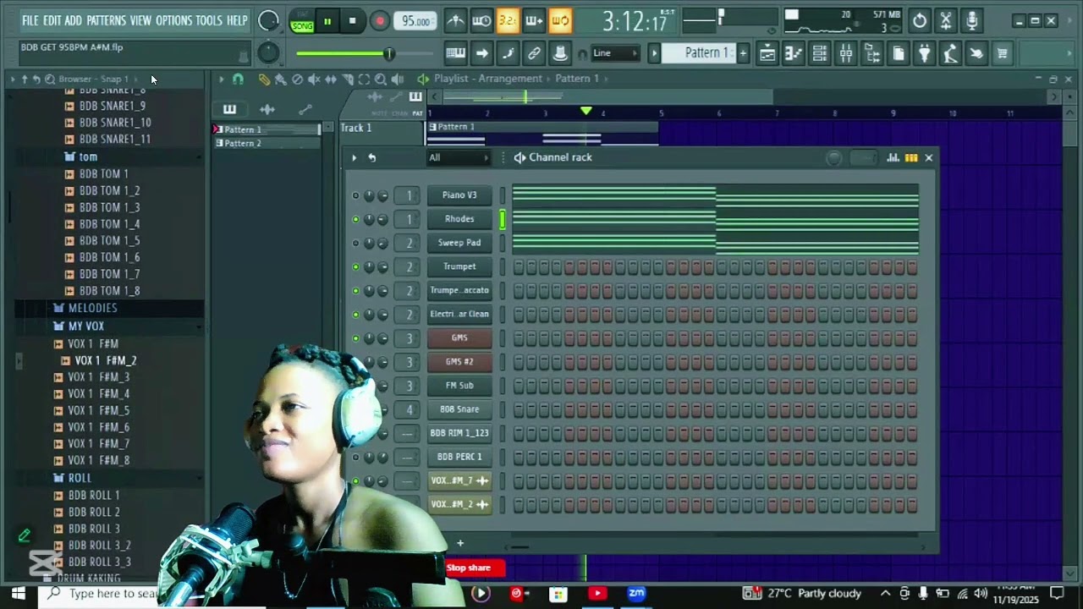1083x609 pixels.
Task: Collapse the tom folder in browser
Action: coord(88,157)
